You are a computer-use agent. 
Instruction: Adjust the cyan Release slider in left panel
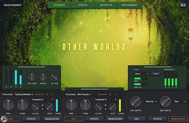pos(21,77)
